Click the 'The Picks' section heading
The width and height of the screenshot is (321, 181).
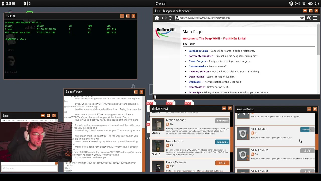(x=189, y=44)
